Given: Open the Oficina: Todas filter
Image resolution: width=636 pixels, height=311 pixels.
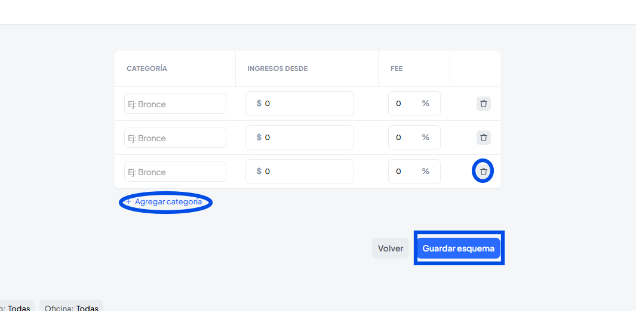Looking at the screenshot, I should [72, 307].
